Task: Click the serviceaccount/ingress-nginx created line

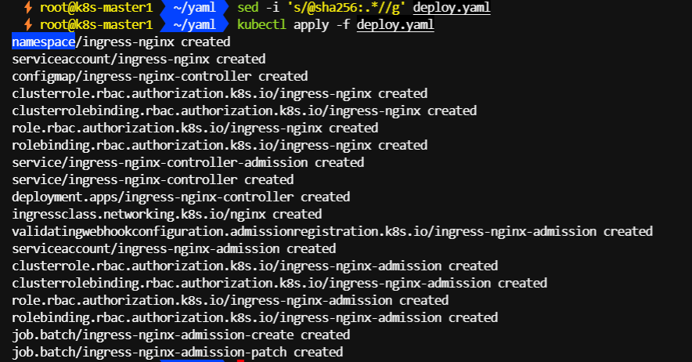Action: pyautogui.click(x=139, y=59)
